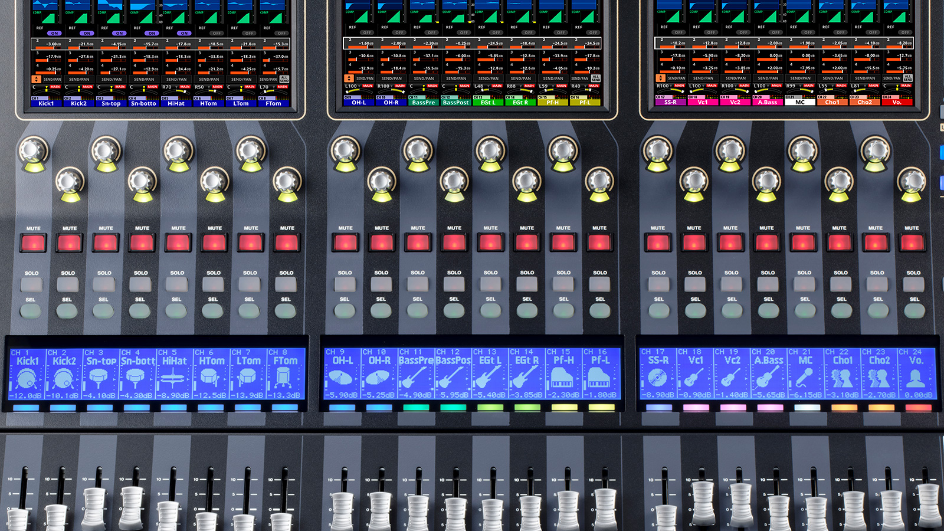Toggle REF ON switch for Kick2 channel
The image size is (944, 531).
click(87, 33)
